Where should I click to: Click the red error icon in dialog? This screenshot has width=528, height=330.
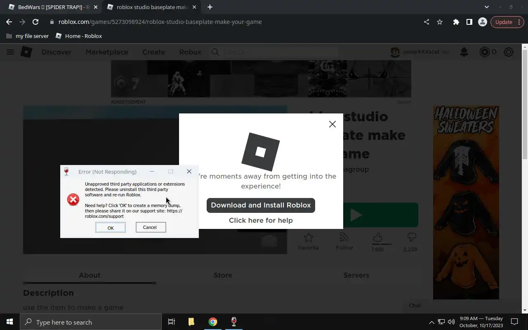73,200
